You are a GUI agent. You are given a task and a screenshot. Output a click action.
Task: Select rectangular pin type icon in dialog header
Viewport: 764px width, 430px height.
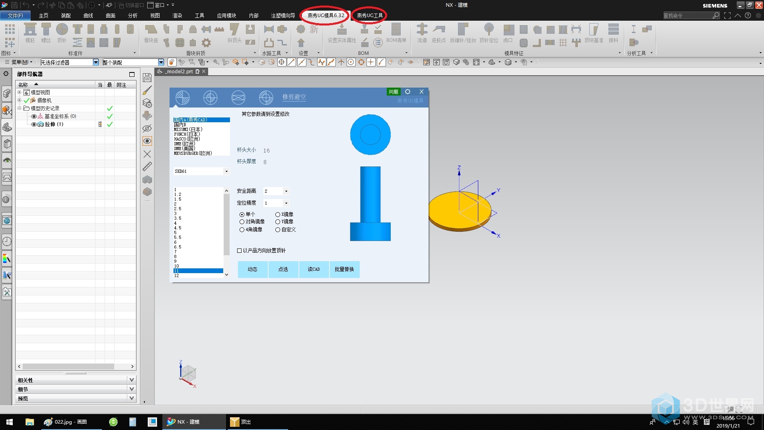point(238,97)
